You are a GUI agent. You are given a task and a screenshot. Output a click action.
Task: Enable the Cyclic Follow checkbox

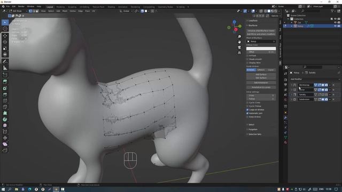pyautogui.click(x=247, y=106)
